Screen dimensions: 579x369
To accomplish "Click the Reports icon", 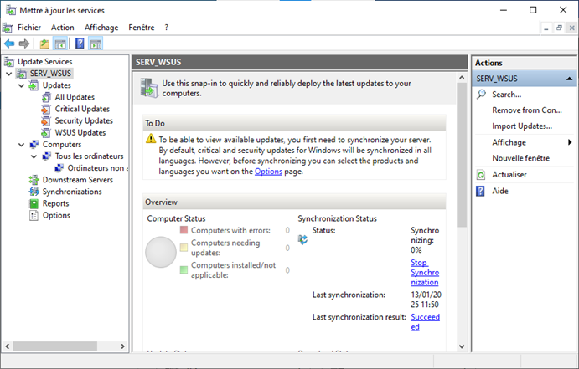I will click(34, 203).
